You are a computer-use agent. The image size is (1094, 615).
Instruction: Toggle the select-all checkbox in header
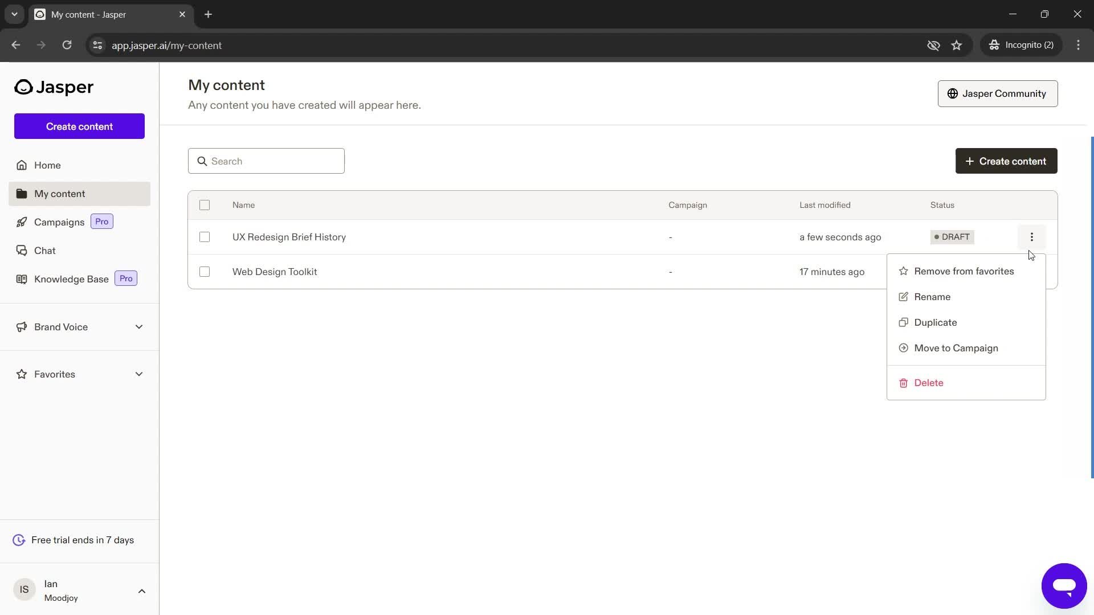tap(205, 205)
